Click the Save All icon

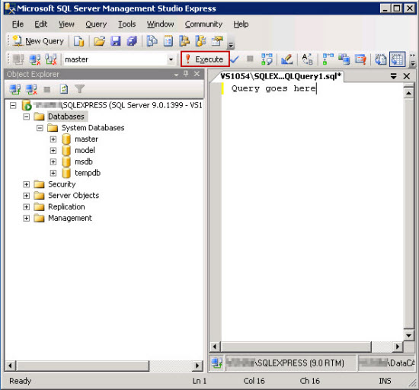(x=132, y=41)
